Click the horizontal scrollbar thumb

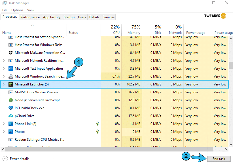point(109,149)
